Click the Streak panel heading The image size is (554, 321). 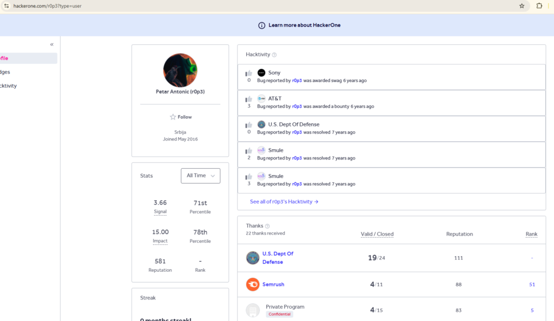pos(148,298)
